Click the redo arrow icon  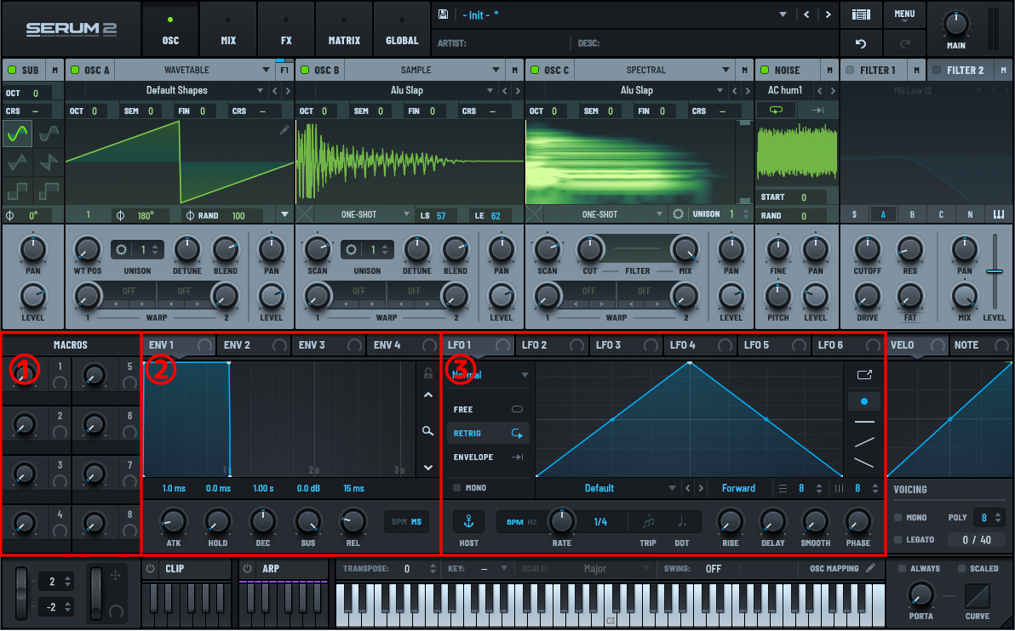pyautogui.click(x=904, y=43)
